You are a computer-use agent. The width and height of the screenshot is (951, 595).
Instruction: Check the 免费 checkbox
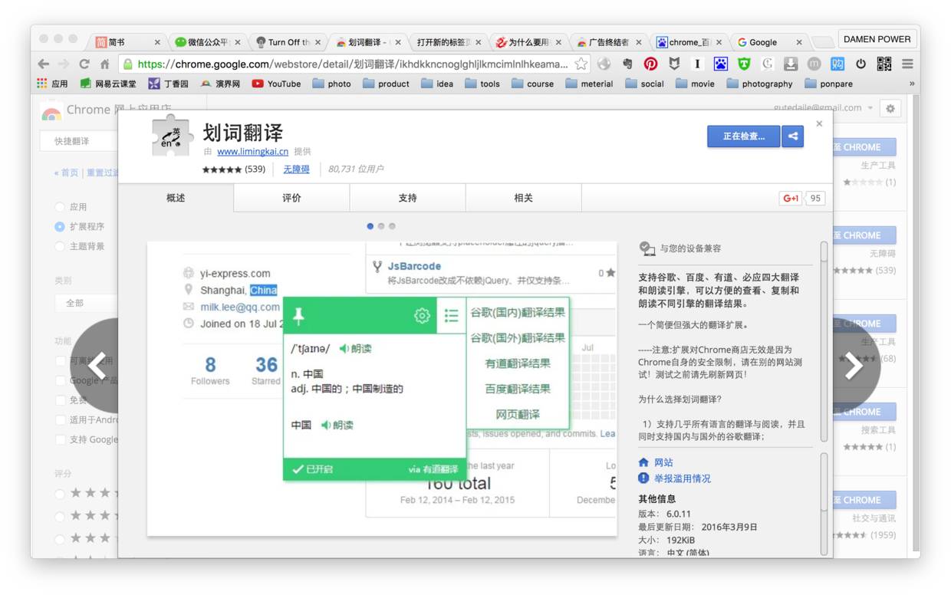(61, 400)
